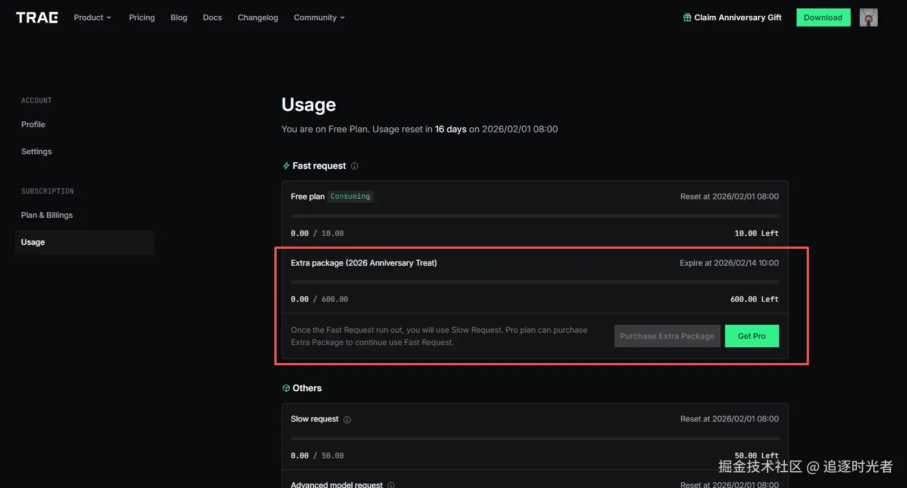
Task: Click the Fast request info icon
Action: point(354,166)
